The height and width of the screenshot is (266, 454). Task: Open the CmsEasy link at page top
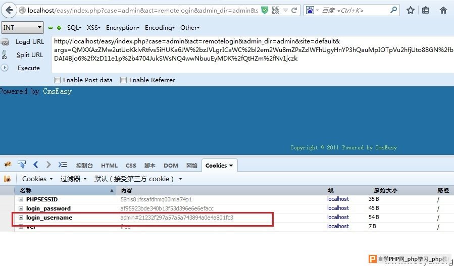pyautogui.click(x=58, y=91)
